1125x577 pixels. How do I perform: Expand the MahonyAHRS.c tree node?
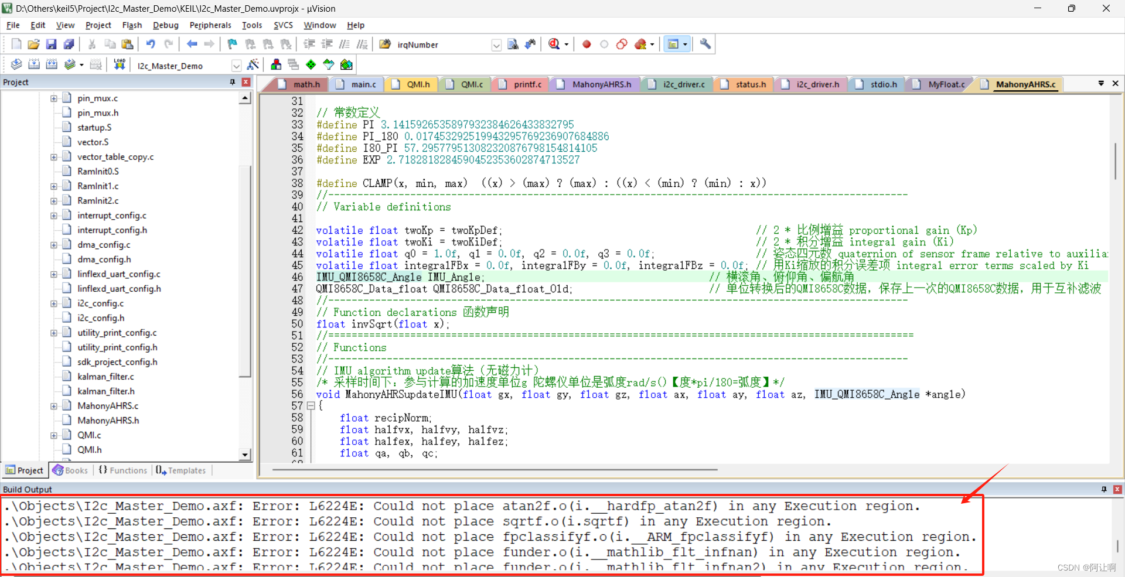(53, 405)
